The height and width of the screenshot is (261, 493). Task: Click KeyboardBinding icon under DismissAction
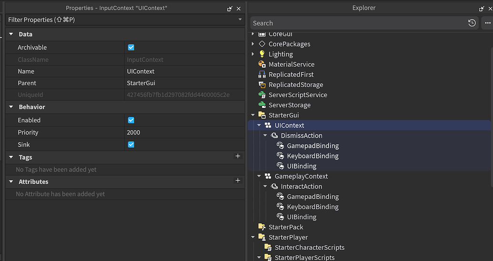click(x=280, y=156)
